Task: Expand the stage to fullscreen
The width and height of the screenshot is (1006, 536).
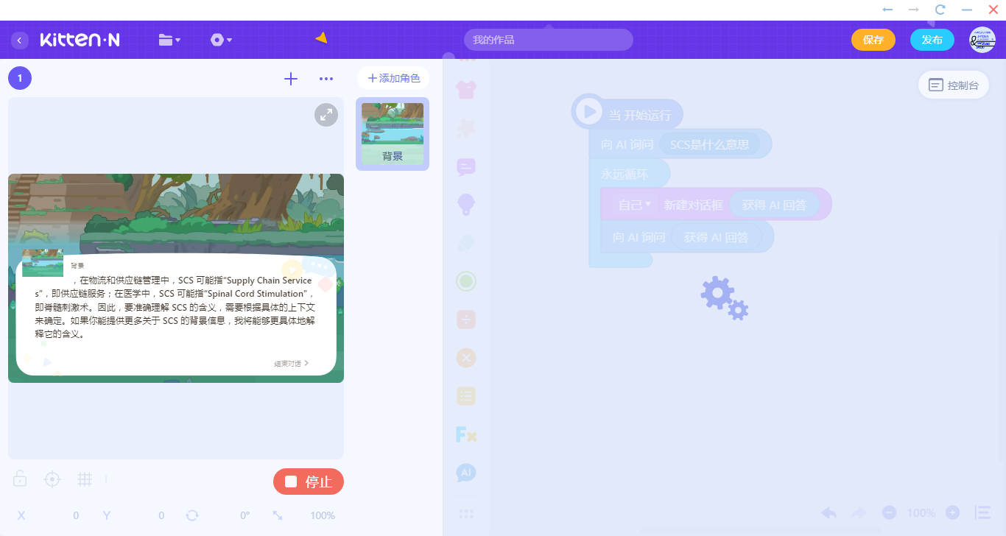Action: 326,115
